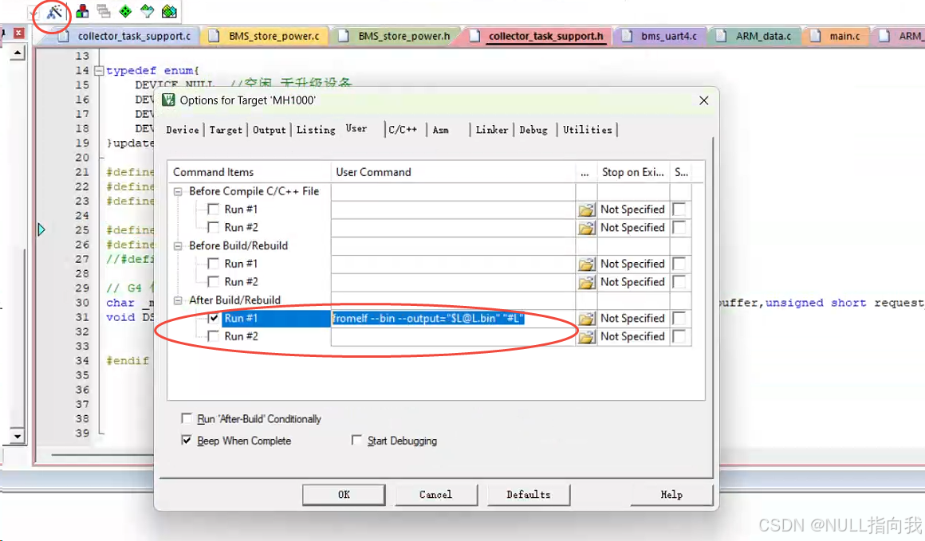This screenshot has width=925, height=541.
Task: Open main.c editor tab
Action: pyautogui.click(x=844, y=36)
